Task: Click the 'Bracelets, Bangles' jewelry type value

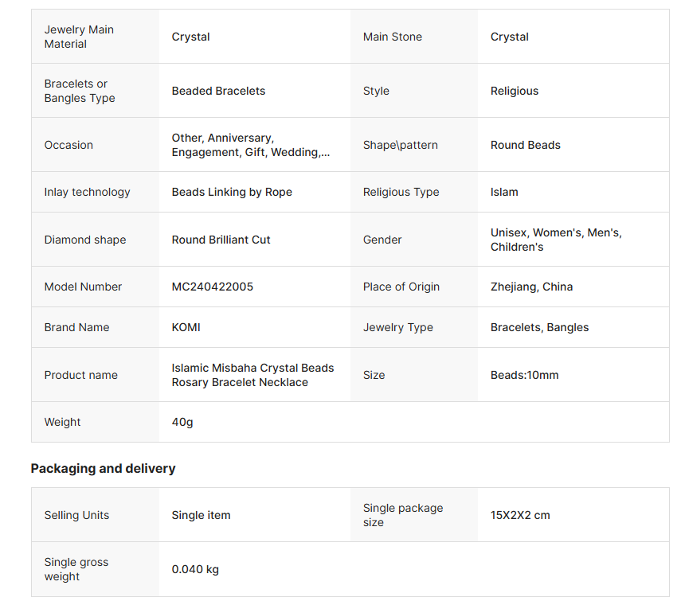Action: pyautogui.click(x=539, y=327)
